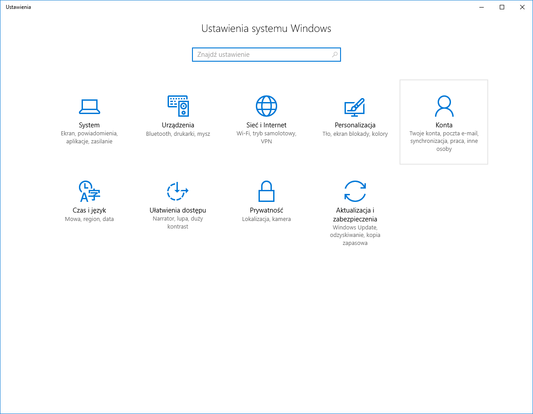Open the 'Konta' text label
The width and height of the screenshot is (533, 414).
(x=444, y=125)
